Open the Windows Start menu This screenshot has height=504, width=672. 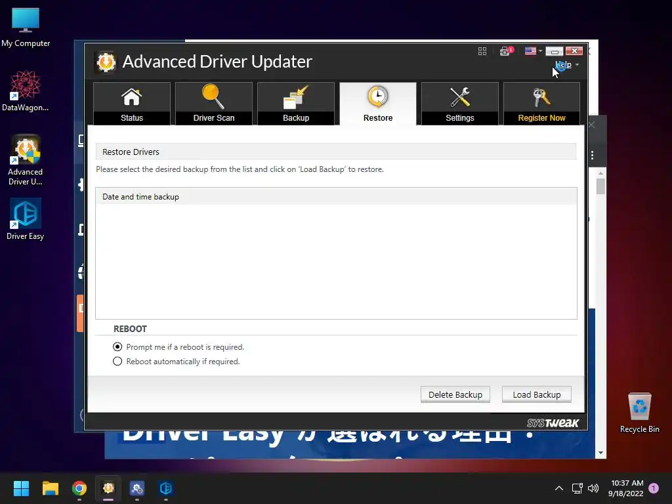[x=21, y=488]
